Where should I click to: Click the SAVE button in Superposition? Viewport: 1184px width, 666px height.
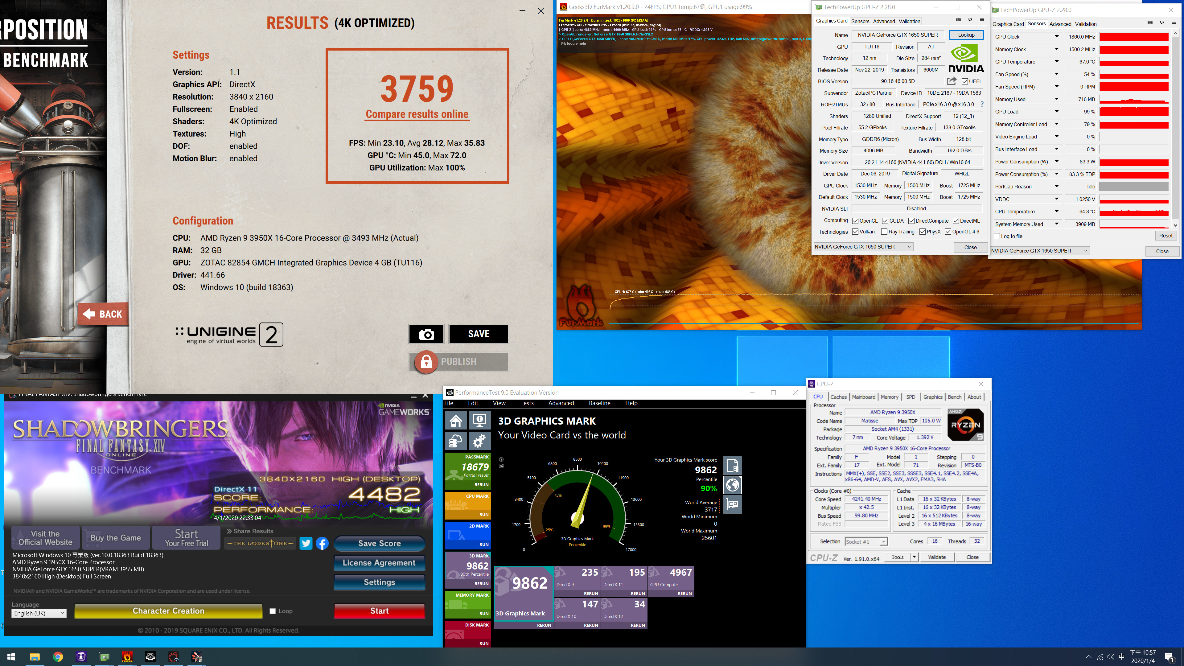[x=479, y=334]
